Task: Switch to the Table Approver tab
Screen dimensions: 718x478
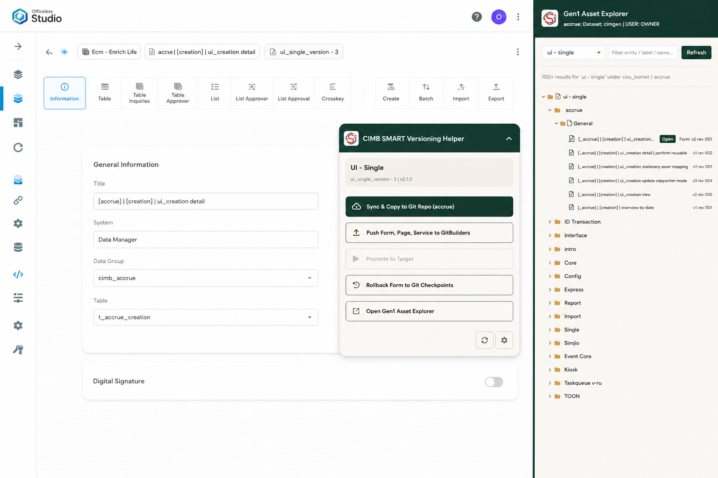Action: 178,93
